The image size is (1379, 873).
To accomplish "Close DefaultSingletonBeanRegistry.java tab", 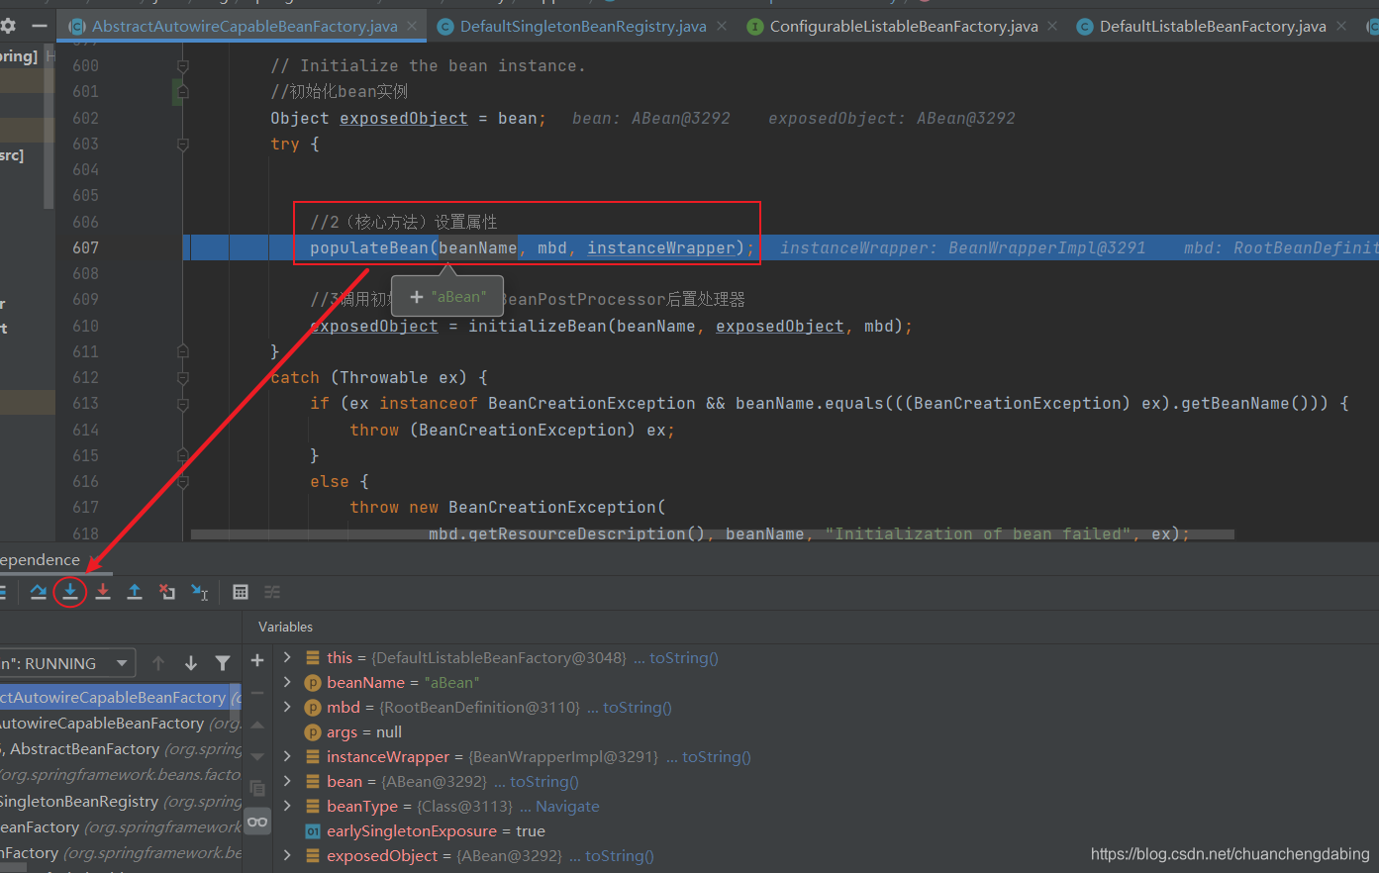I will (721, 27).
